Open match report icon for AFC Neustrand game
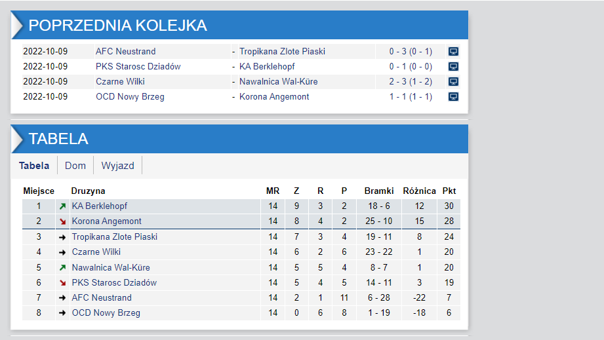604x340 pixels. (453, 51)
